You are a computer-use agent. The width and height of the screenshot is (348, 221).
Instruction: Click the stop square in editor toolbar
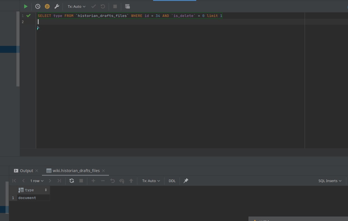click(115, 6)
